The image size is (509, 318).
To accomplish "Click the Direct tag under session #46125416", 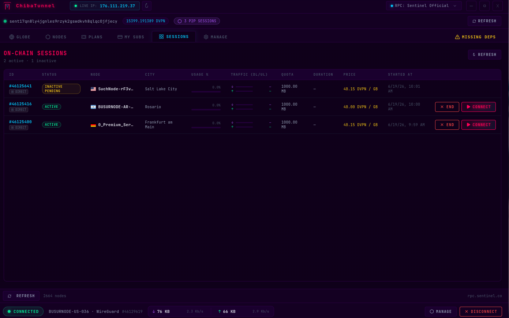I will tap(19, 110).
